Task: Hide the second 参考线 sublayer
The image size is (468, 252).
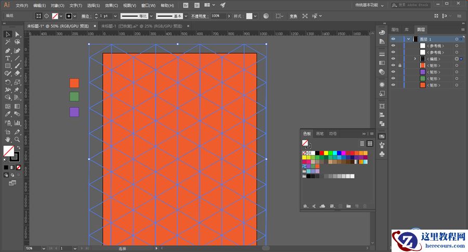Action: click(x=394, y=52)
